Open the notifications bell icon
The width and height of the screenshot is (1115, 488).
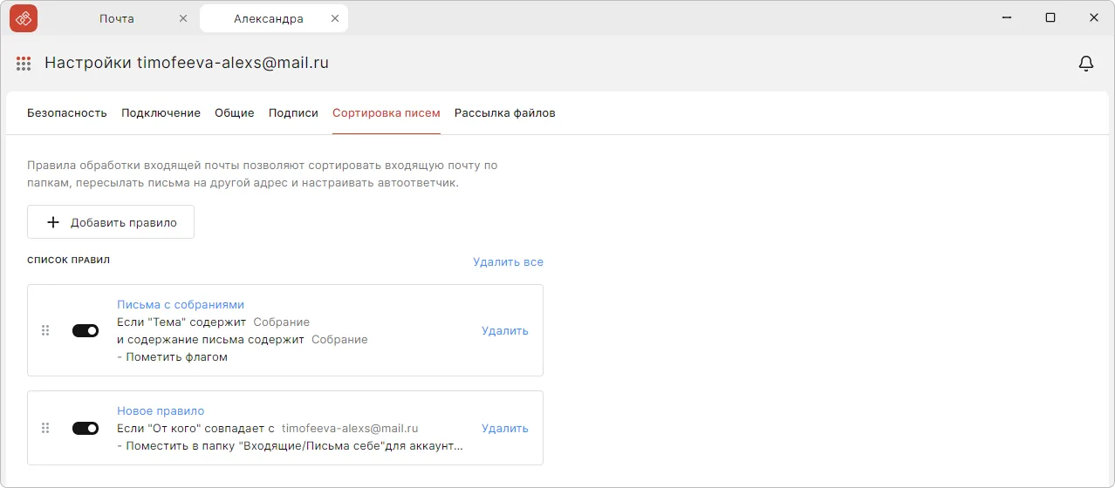tap(1086, 64)
